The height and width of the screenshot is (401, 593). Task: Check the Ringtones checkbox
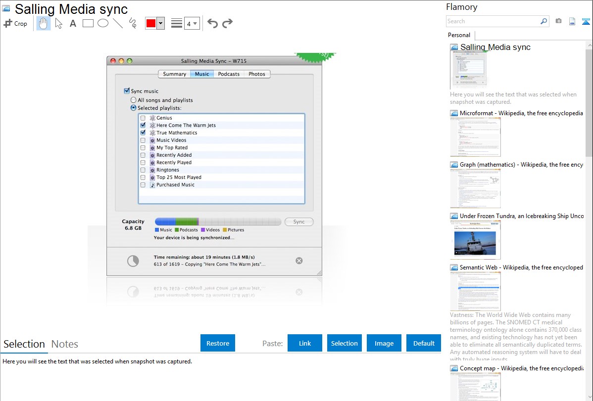tap(143, 170)
